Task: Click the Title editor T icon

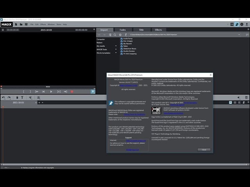Action: [22, 97]
